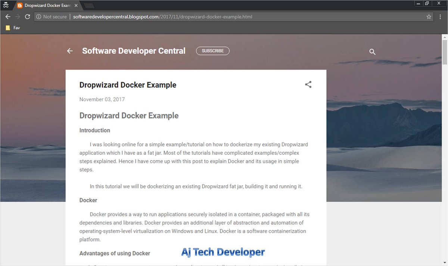Open the blog's search function
The width and height of the screenshot is (448, 266).
click(x=372, y=51)
